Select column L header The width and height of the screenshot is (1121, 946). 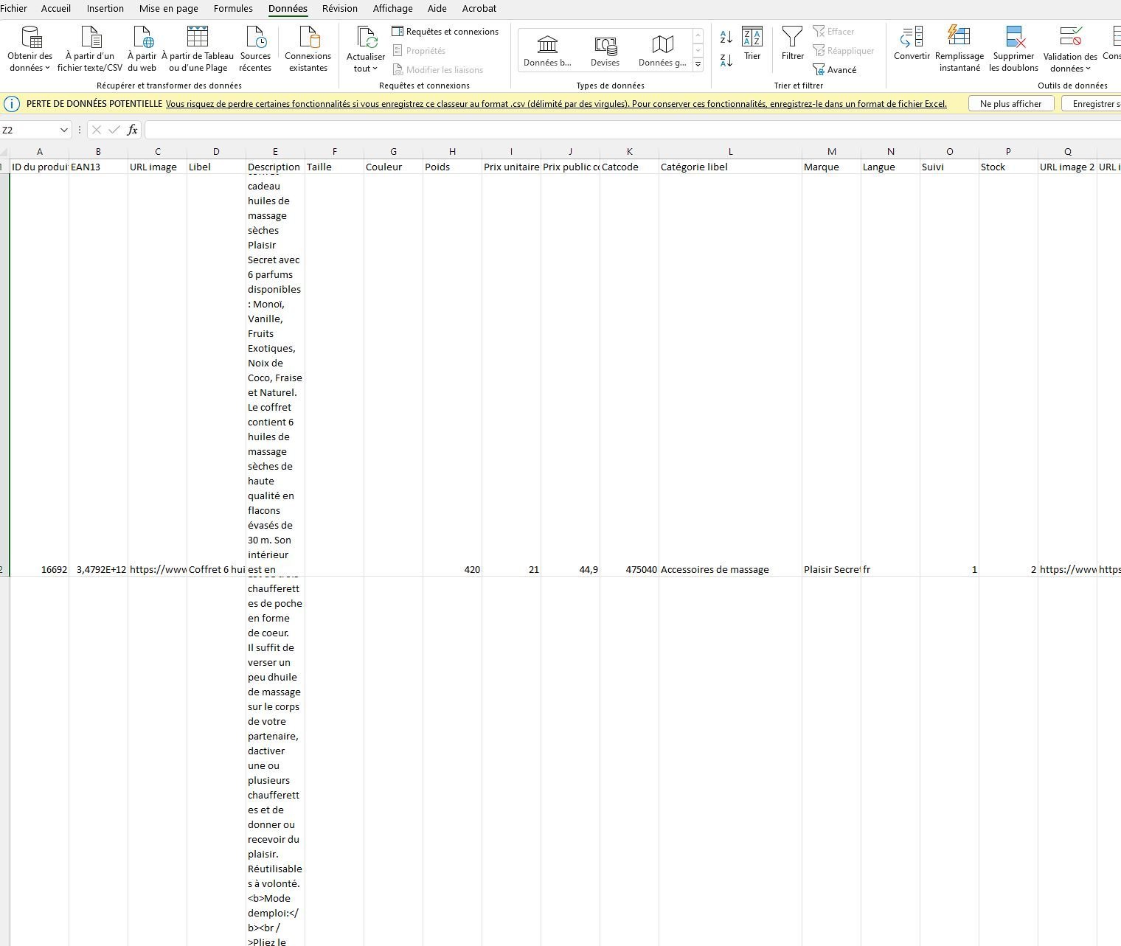coord(730,152)
